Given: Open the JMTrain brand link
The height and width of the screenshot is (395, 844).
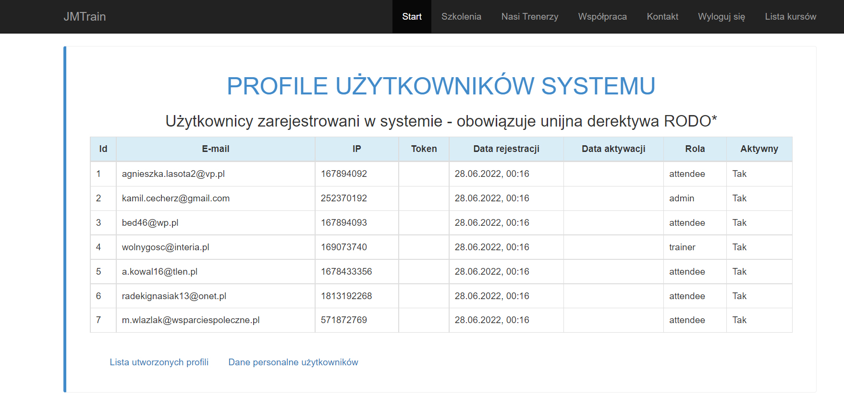Looking at the screenshot, I should point(85,16).
